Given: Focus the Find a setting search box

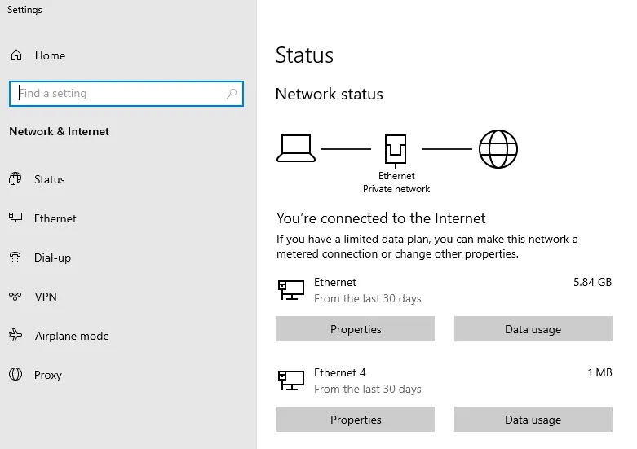Looking at the screenshot, I should 118,94.
